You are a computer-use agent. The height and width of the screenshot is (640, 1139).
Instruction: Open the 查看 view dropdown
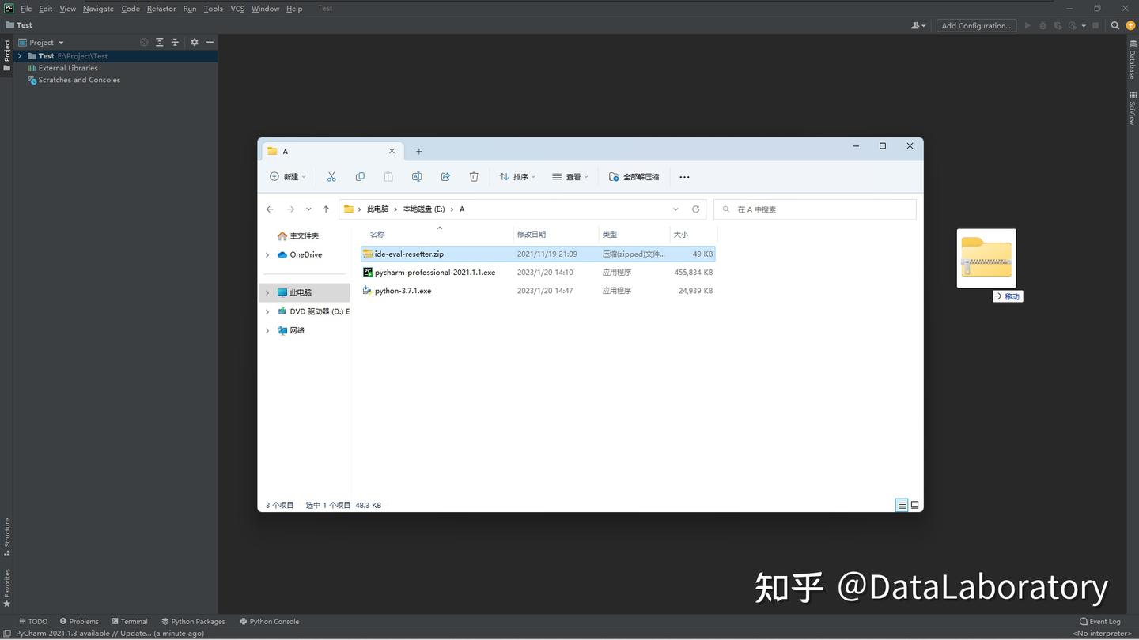click(x=570, y=176)
